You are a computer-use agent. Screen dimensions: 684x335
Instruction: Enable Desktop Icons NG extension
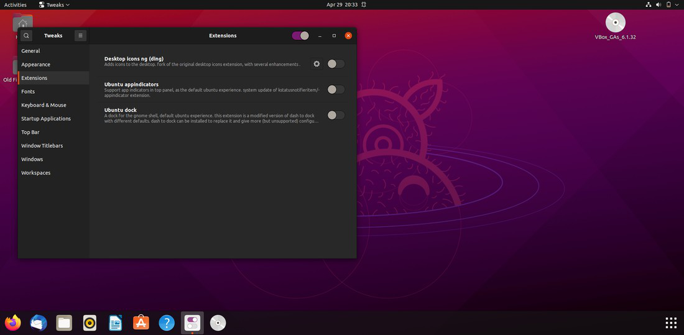tap(336, 64)
